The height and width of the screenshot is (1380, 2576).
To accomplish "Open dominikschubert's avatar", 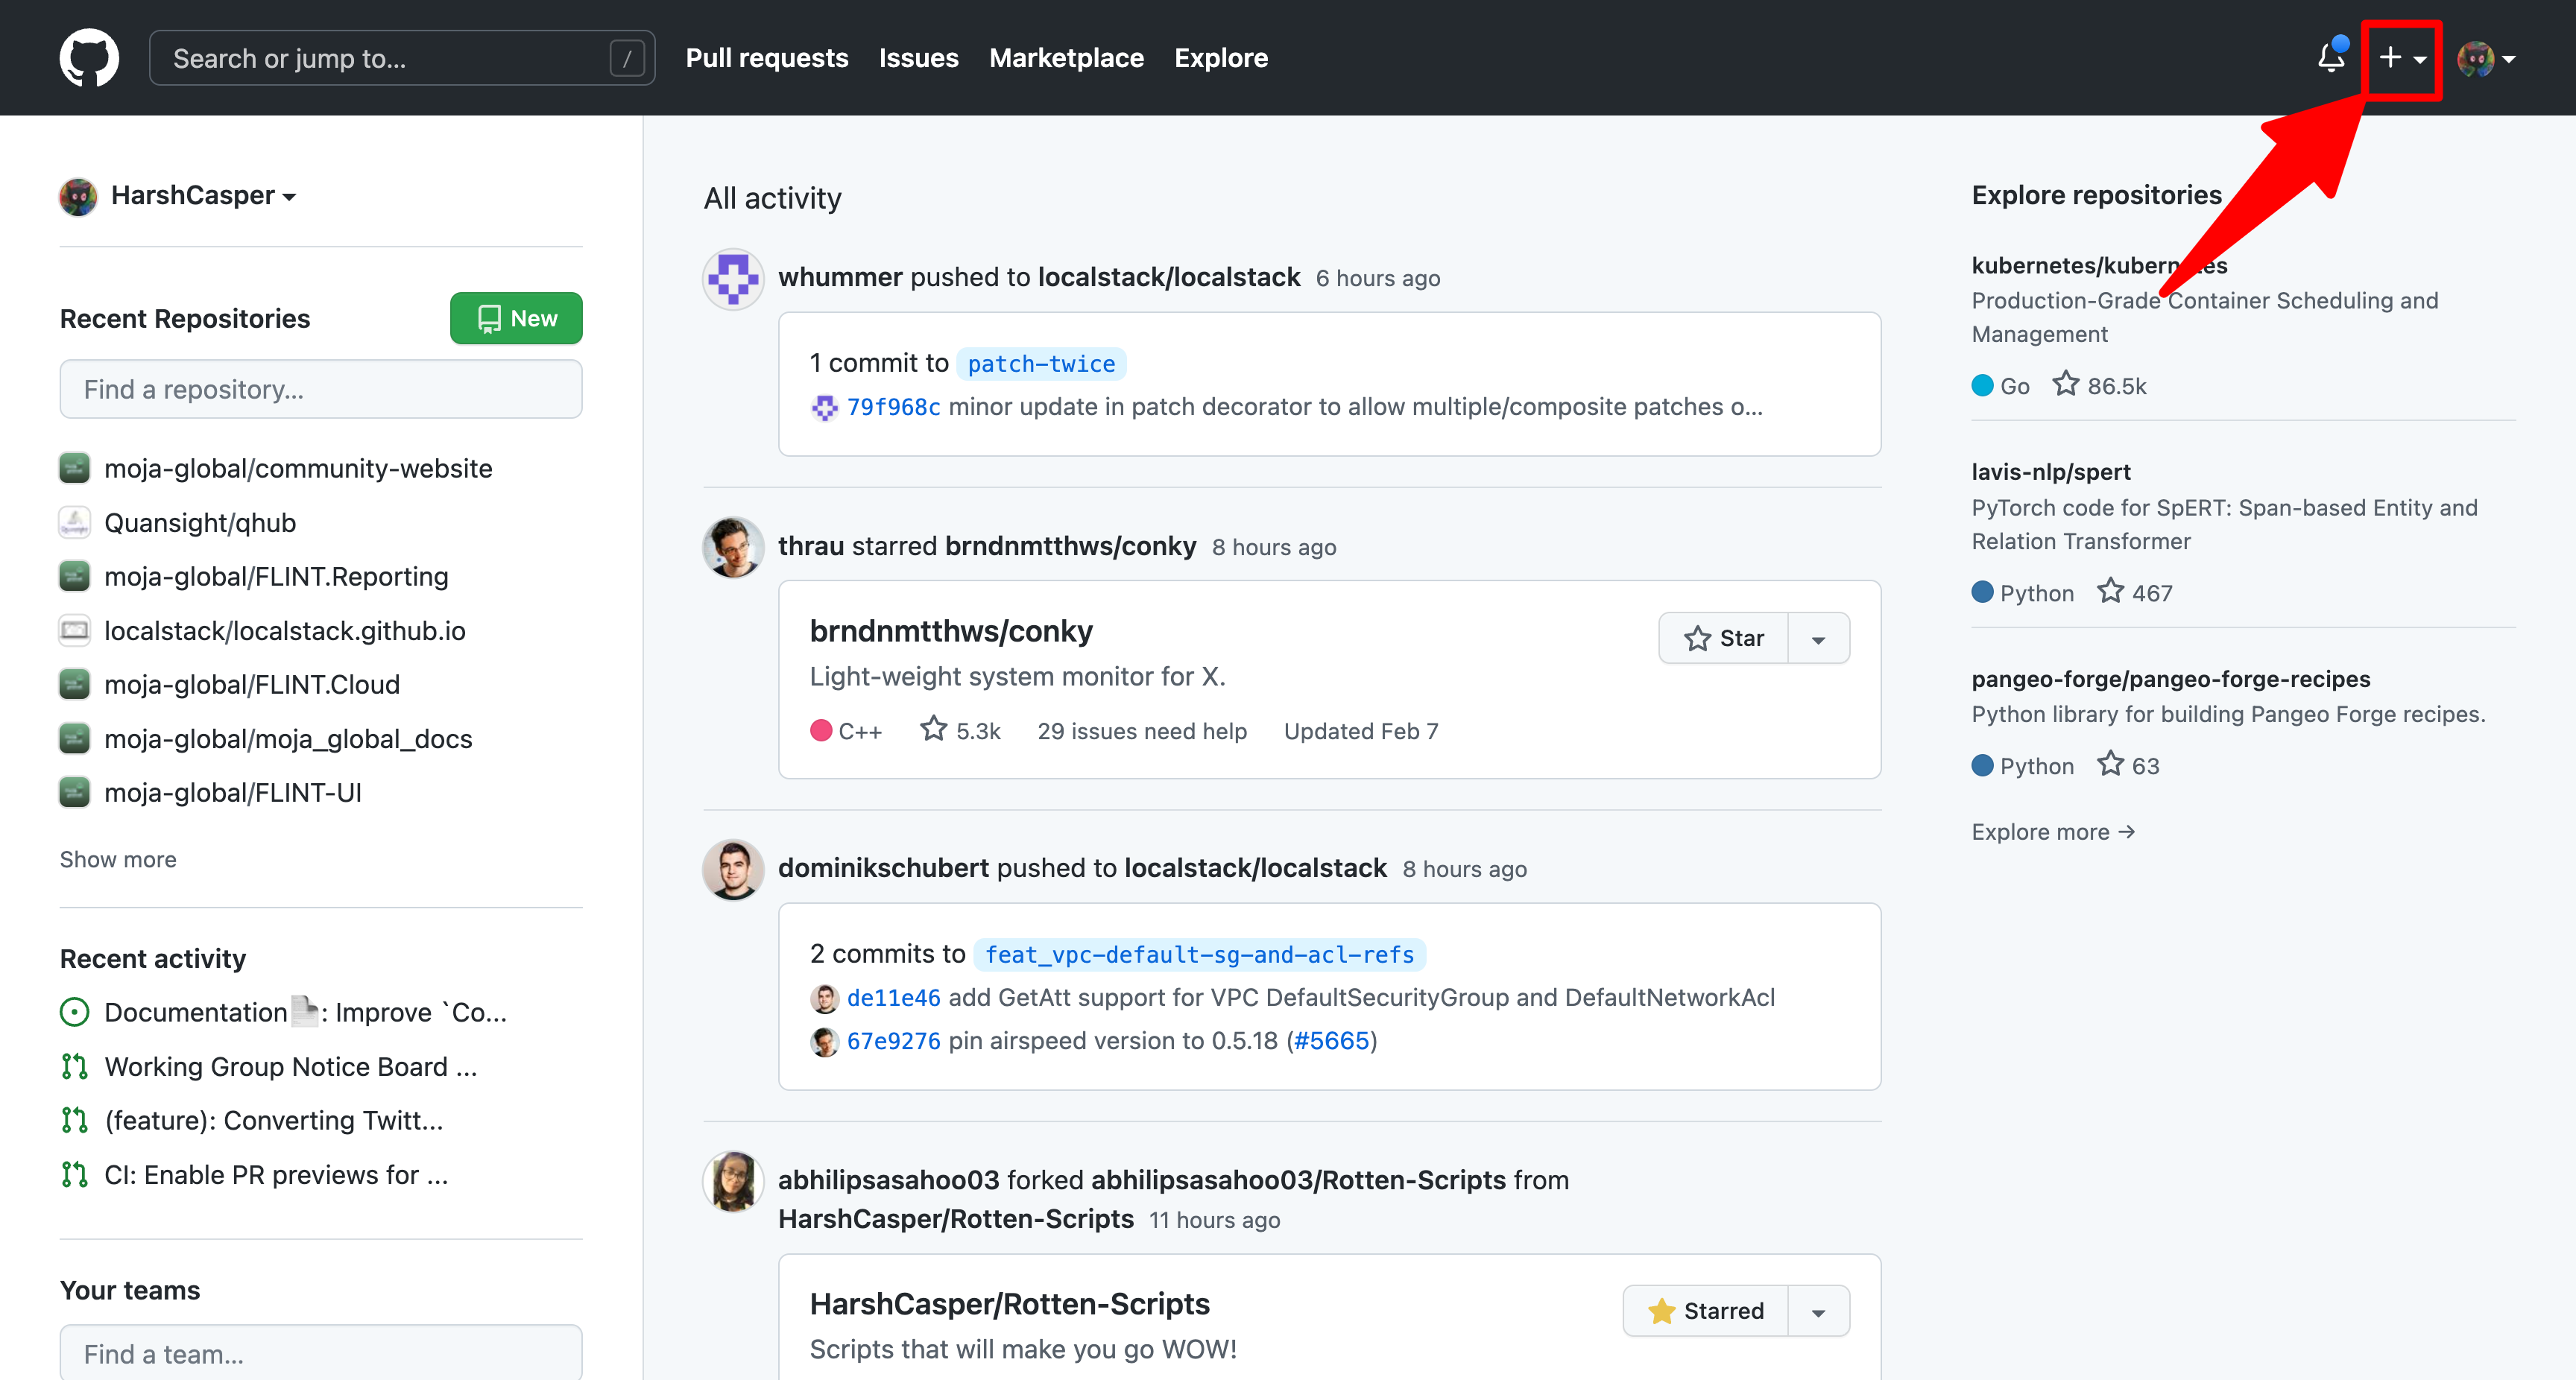I will click(x=733, y=869).
